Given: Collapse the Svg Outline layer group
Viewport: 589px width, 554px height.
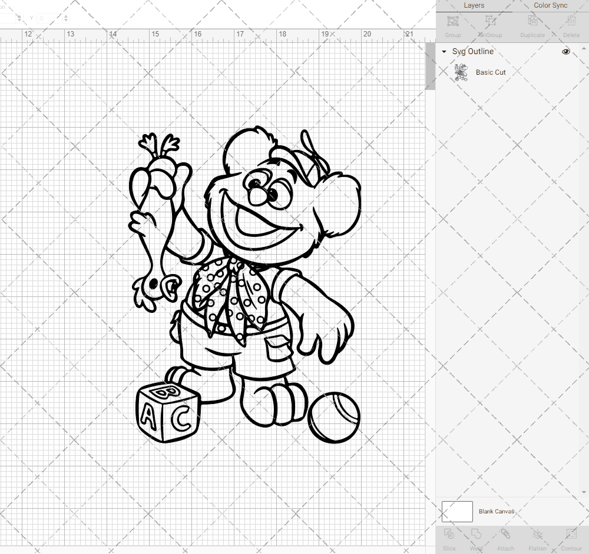Looking at the screenshot, I should 444,52.
